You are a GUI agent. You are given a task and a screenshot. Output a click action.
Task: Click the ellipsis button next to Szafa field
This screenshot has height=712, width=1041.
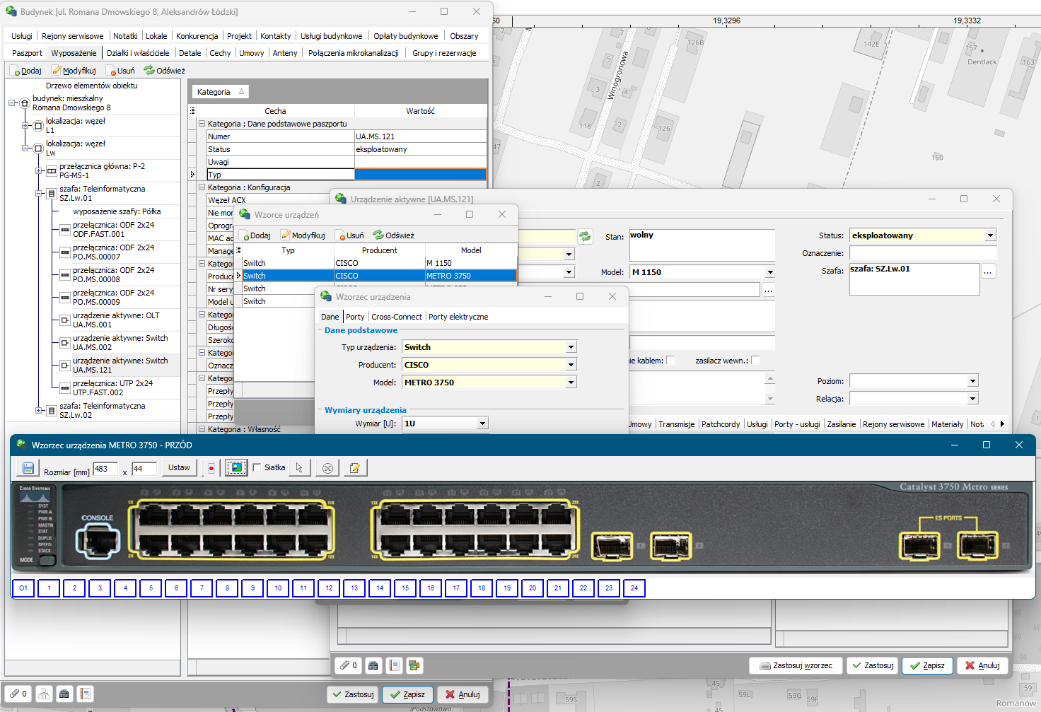[988, 271]
